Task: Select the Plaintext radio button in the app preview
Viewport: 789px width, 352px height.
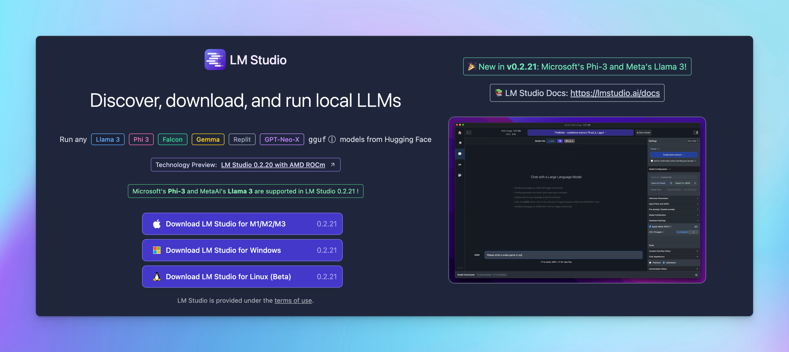Action: pyautogui.click(x=650, y=263)
